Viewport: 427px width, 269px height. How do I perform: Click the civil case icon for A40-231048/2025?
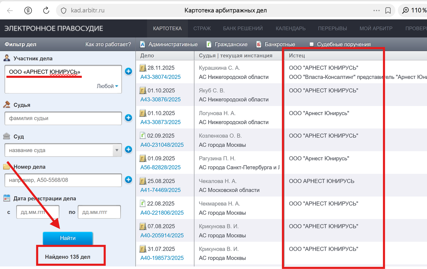click(x=143, y=135)
